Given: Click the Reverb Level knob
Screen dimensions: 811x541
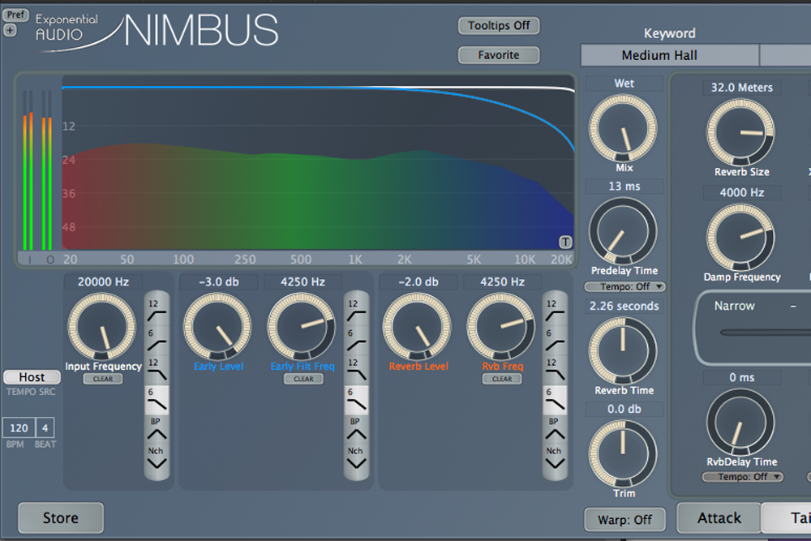Looking at the screenshot, I should (417, 326).
